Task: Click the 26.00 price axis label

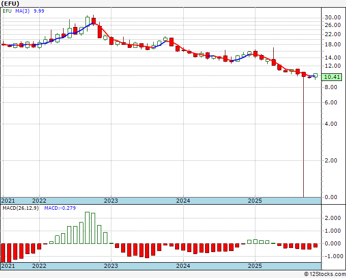Action: coord(333,25)
